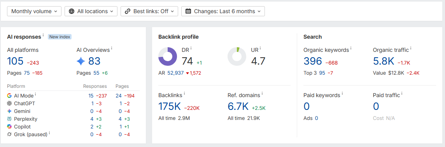Image resolution: width=445 pixels, height=147 pixels.
Task: Click the Responses column header
Action: (95, 86)
